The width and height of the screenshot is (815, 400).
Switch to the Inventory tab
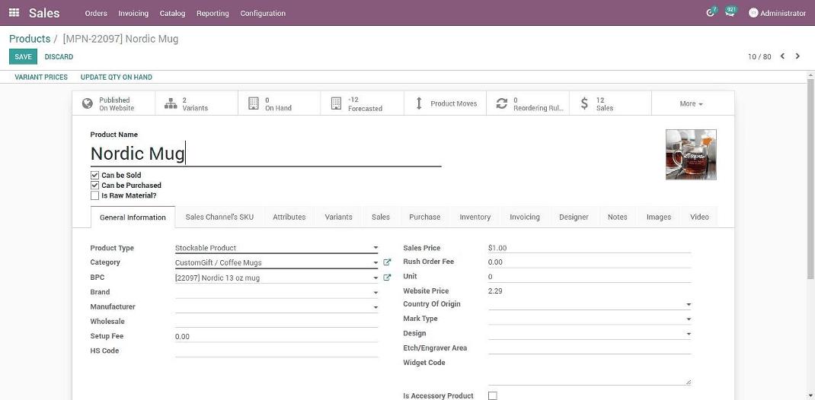(475, 217)
